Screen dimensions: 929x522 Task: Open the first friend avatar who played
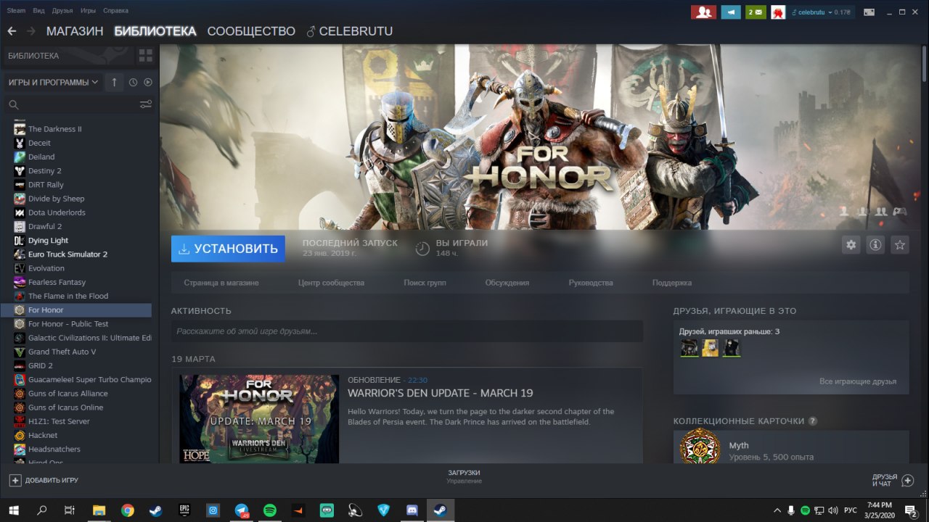coord(689,348)
